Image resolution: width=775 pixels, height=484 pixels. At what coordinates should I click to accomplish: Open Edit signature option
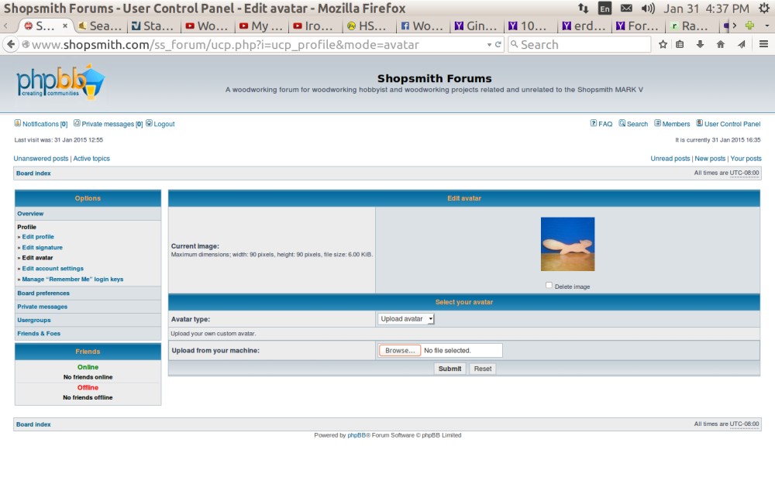[42, 248]
